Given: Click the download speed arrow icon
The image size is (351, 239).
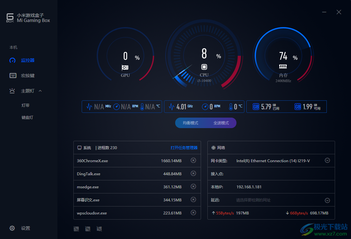Looking at the screenshot, I should click(288, 213).
